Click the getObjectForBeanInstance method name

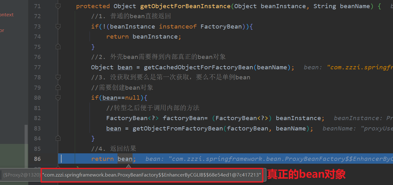185,6
